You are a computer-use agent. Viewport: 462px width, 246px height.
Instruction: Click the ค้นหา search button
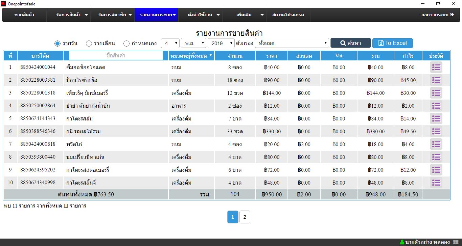(350, 43)
